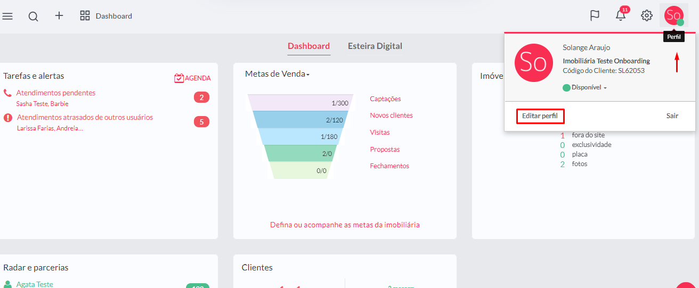
Task: Click phone icon beside Atendimentos pendentes
Action: pos(7,93)
